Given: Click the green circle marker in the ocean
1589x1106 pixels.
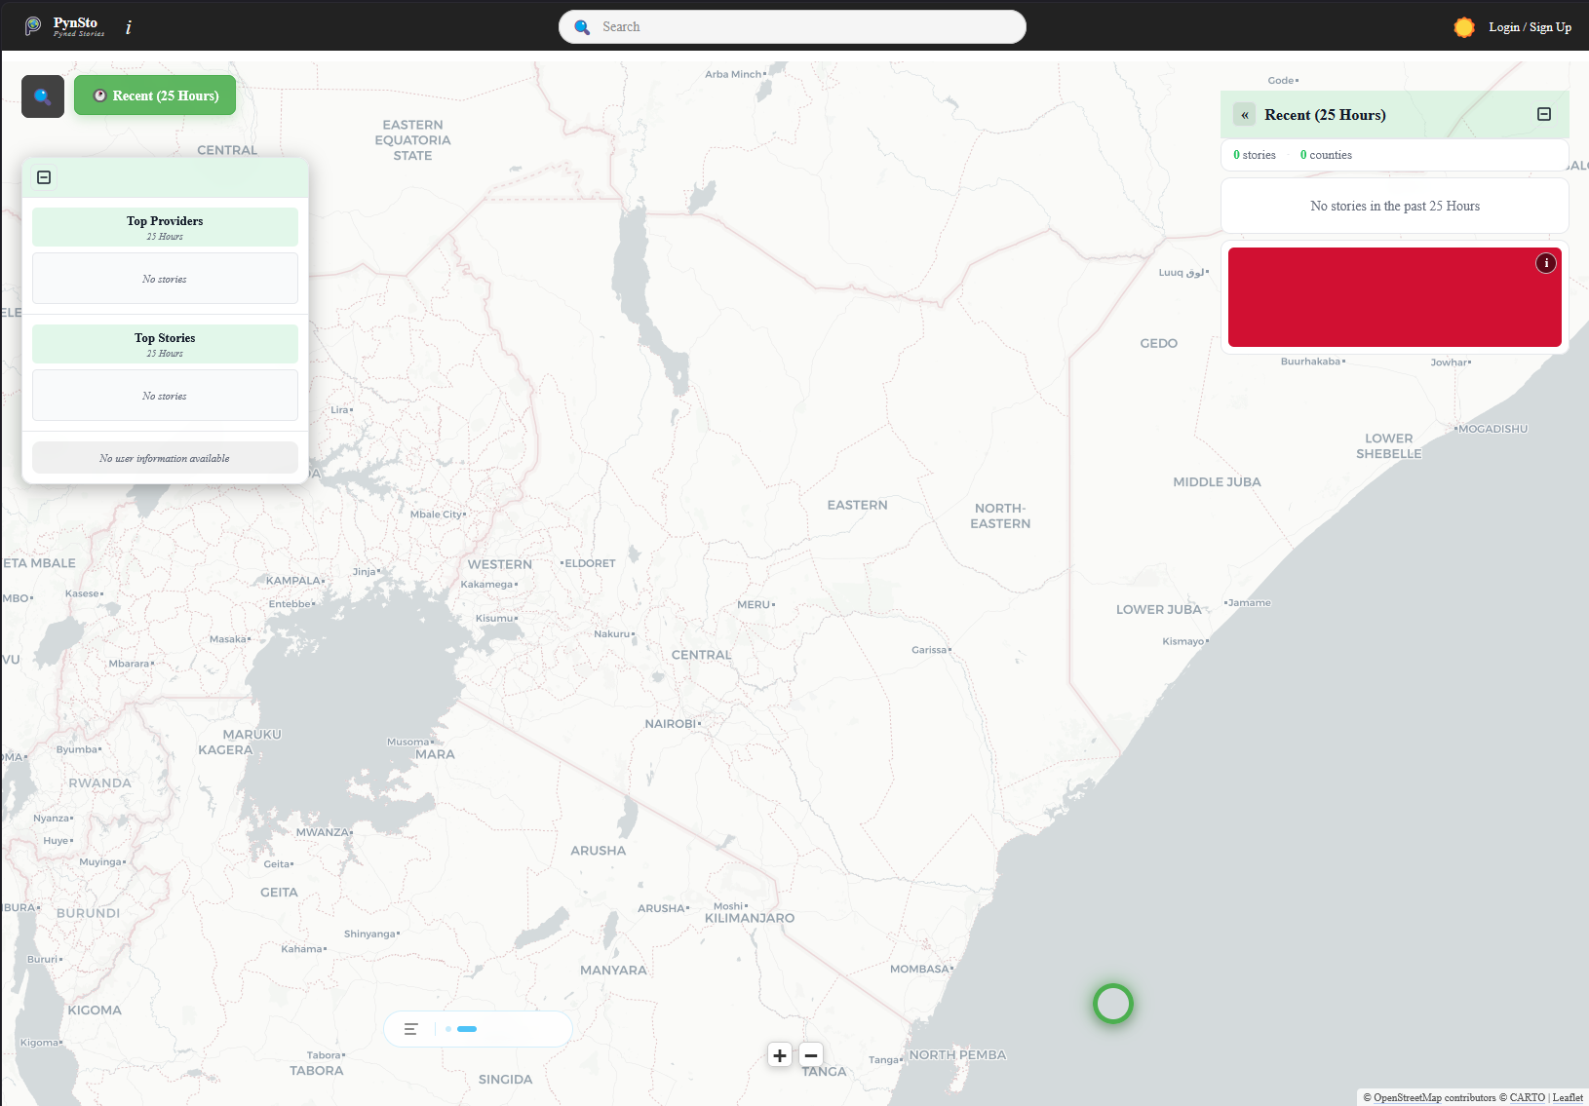Looking at the screenshot, I should coord(1113,1004).
